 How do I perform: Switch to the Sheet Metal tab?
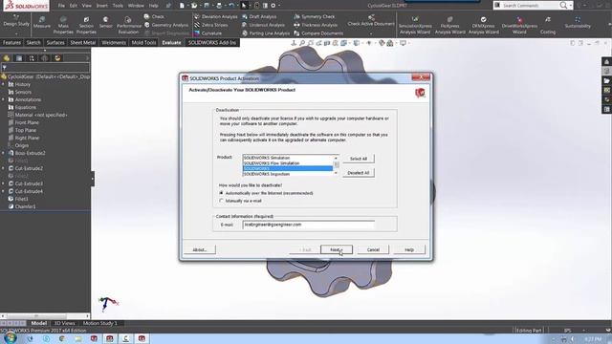pyautogui.click(x=83, y=42)
